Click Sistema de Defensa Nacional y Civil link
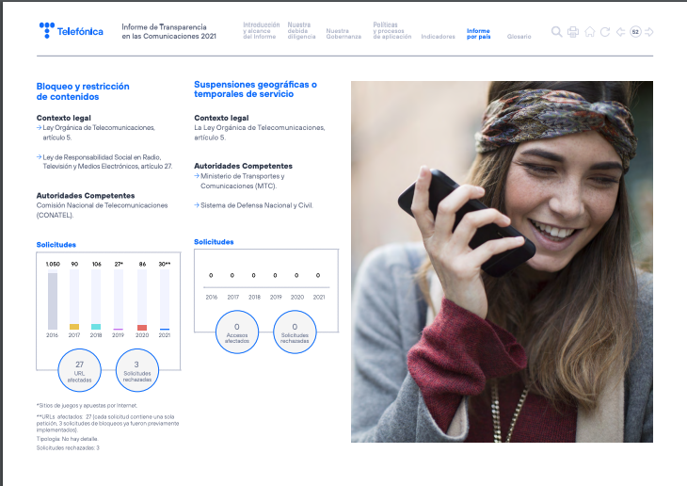 coord(256,204)
